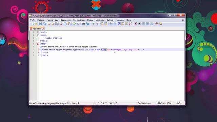This screenshot has height=122, width=217.
Task: Click the Copy toolbar icon
Action: [x=65, y=24]
